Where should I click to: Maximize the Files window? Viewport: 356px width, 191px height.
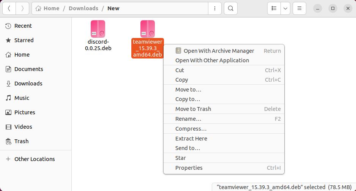(x=333, y=8)
